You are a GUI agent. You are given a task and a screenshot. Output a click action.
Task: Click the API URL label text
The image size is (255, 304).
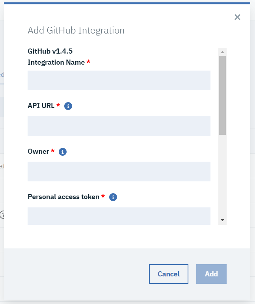(x=41, y=106)
